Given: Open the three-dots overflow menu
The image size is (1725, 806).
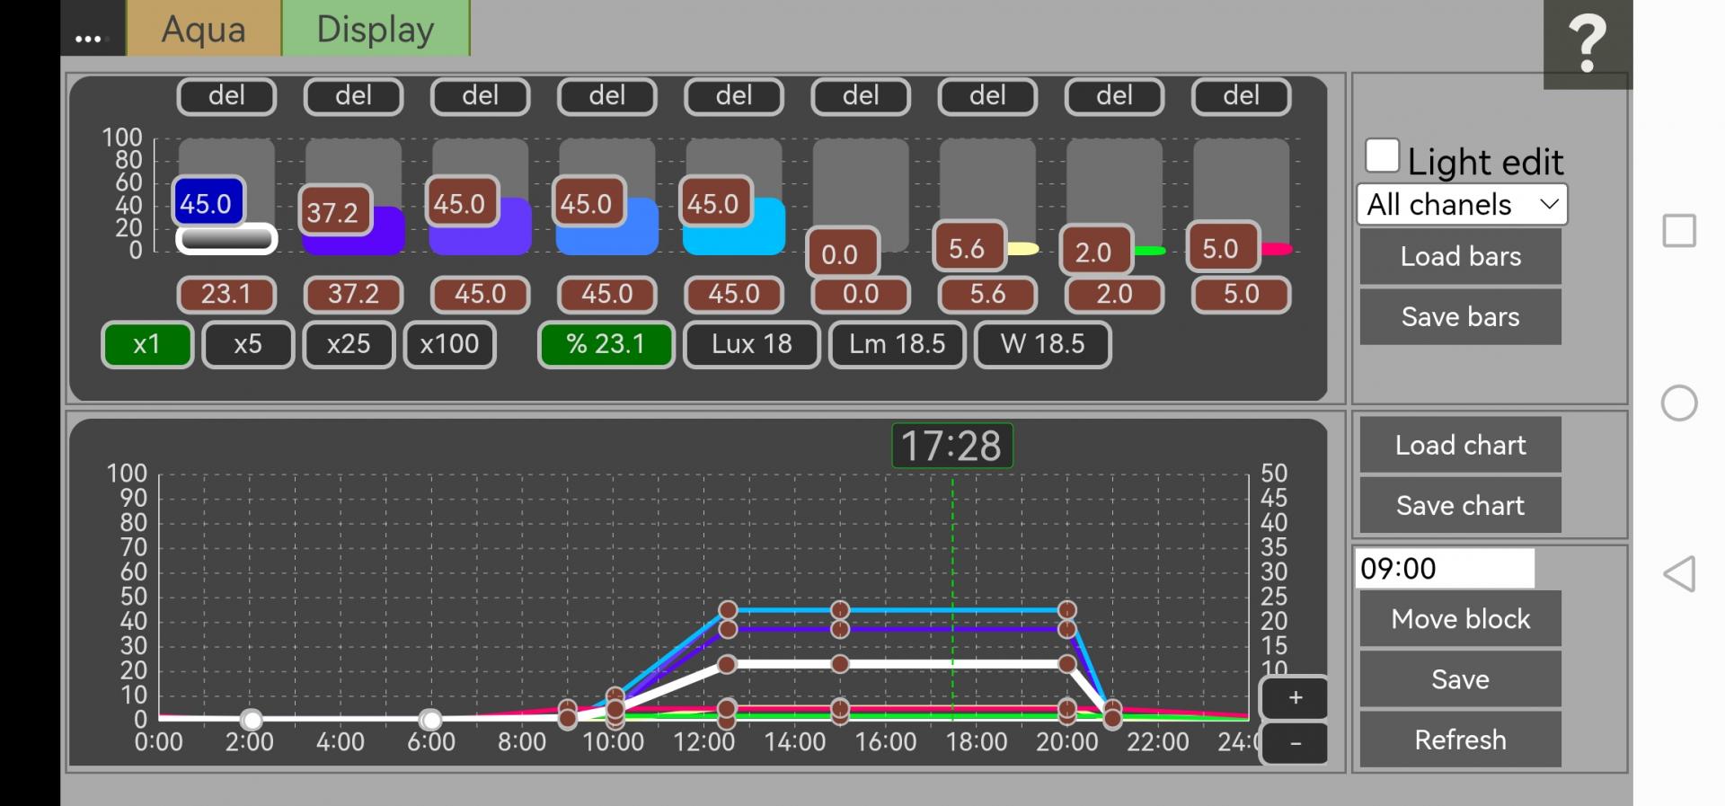Looking at the screenshot, I should coord(88,38).
